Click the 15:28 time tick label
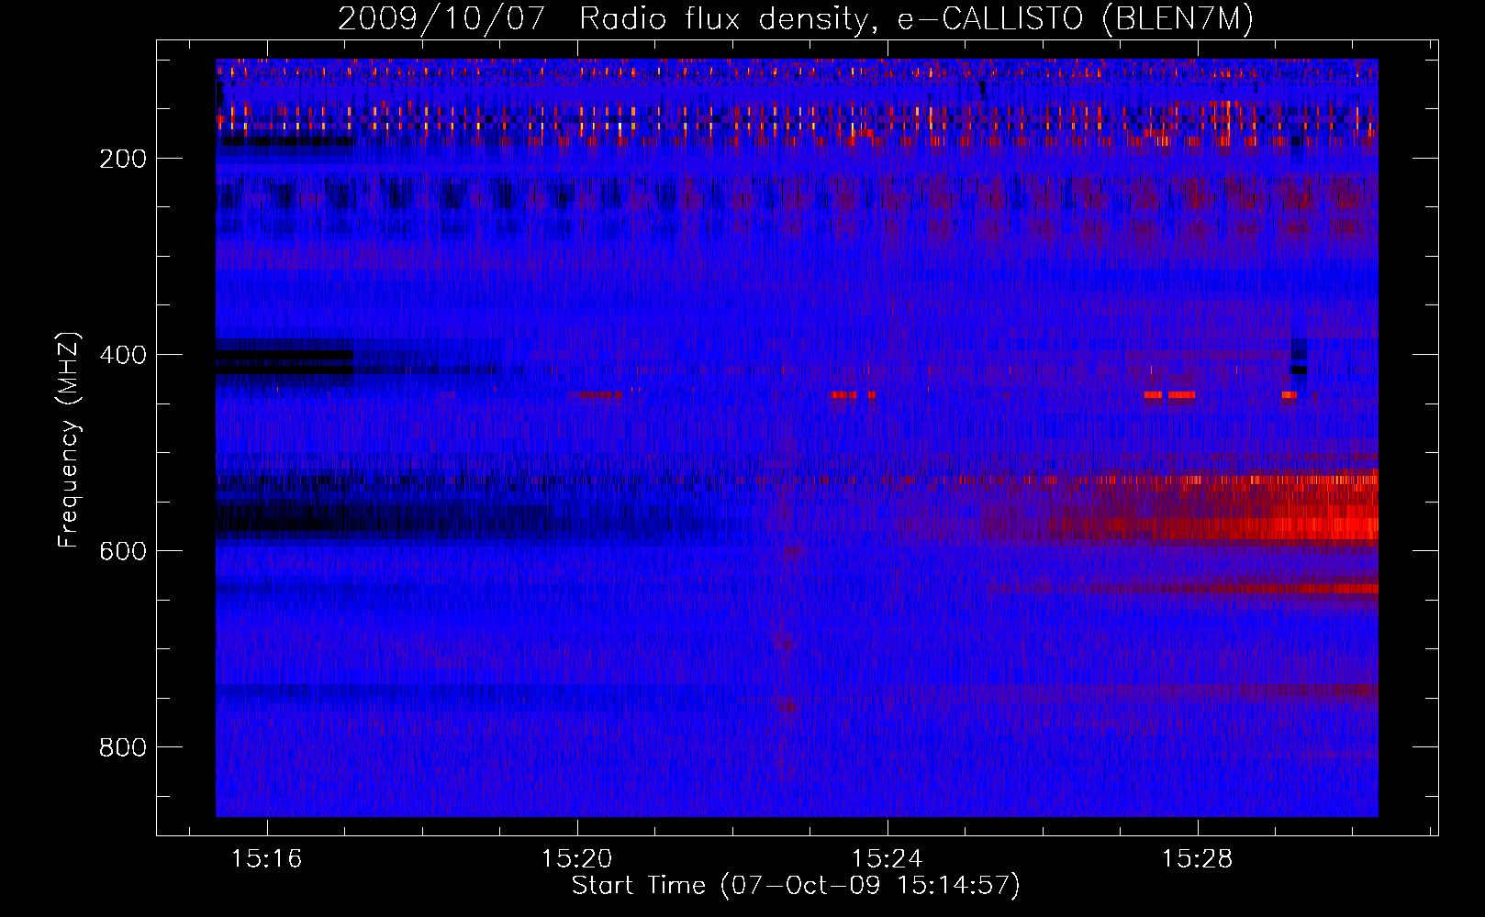 point(1197,858)
